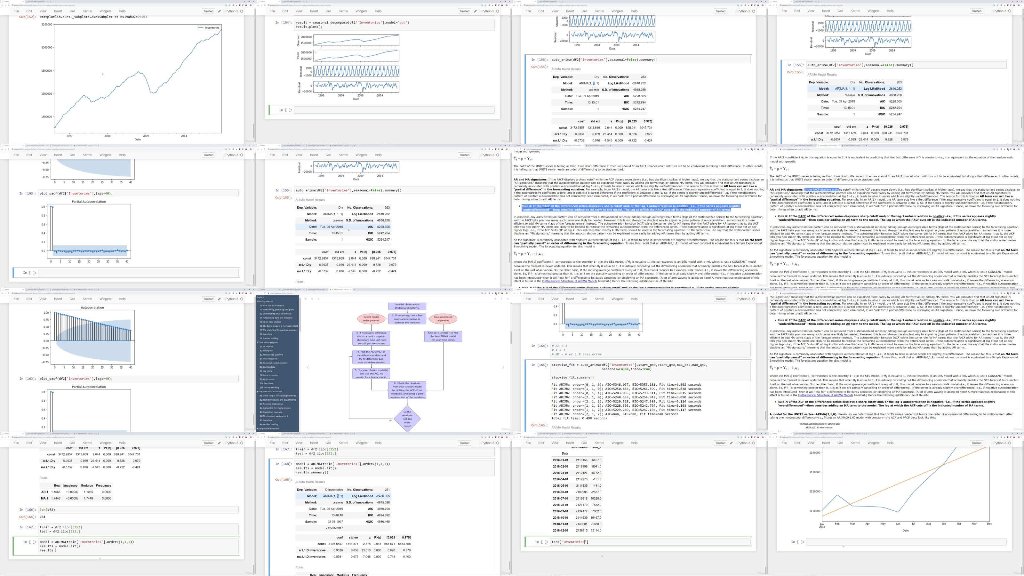Click into the cell containing test['Inventories']

point(650,542)
